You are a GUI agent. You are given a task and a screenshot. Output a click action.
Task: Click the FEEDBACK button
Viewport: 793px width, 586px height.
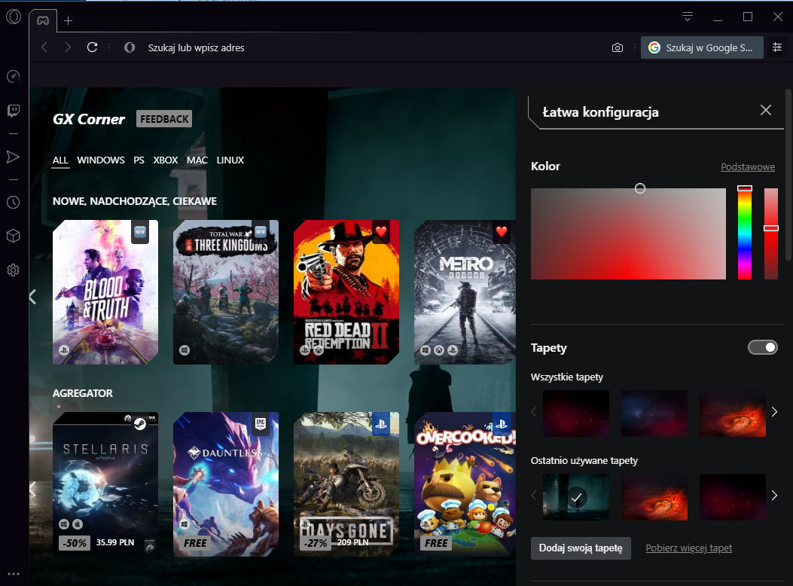pyautogui.click(x=164, y=119)
